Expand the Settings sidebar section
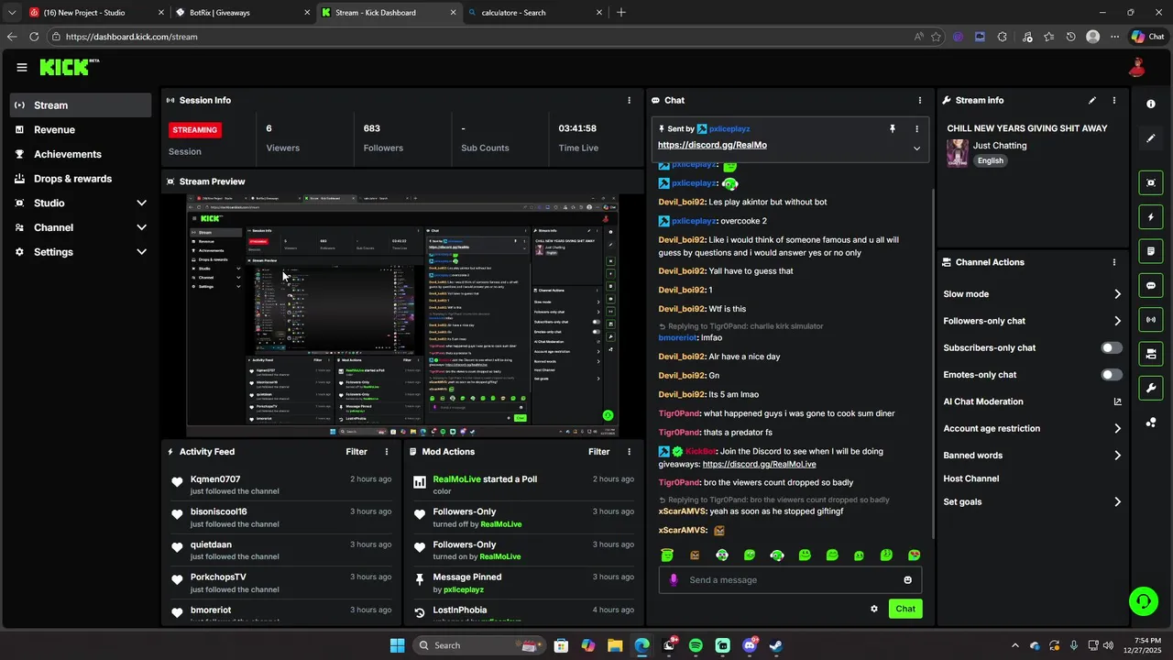 141,252
